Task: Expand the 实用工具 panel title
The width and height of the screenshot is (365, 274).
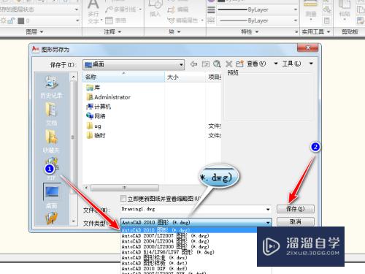Action: coord(316,32)
